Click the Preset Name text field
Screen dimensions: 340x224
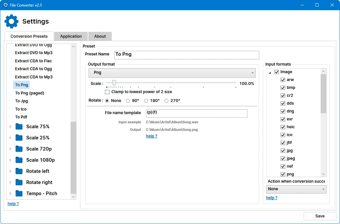pyautogui.click(x=186, y=55)
